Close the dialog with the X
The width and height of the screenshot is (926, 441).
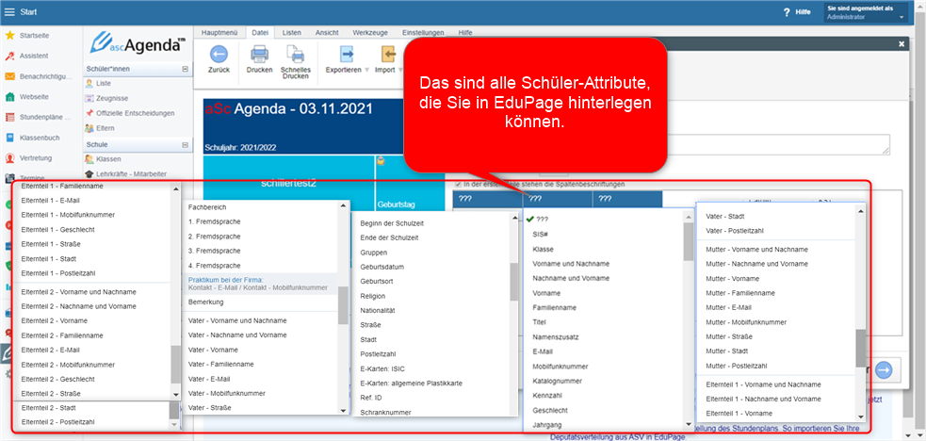902,43
